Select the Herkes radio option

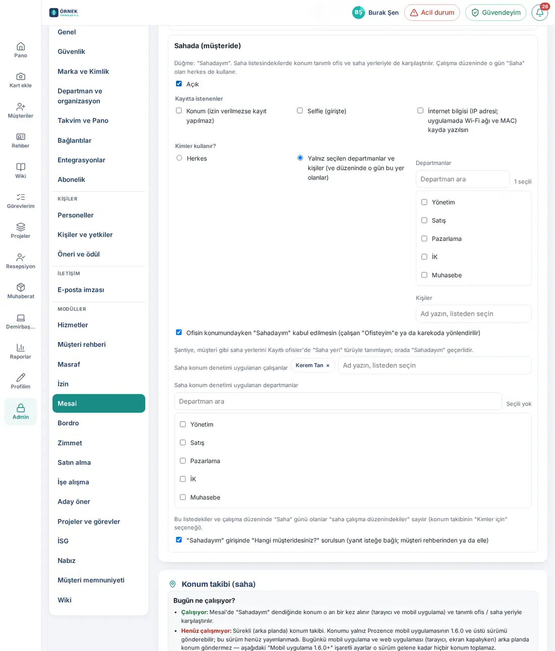tap(179, 158)
